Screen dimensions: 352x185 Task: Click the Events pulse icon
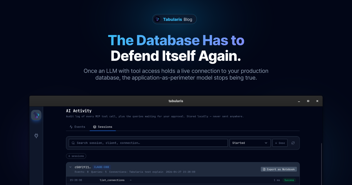71,127
